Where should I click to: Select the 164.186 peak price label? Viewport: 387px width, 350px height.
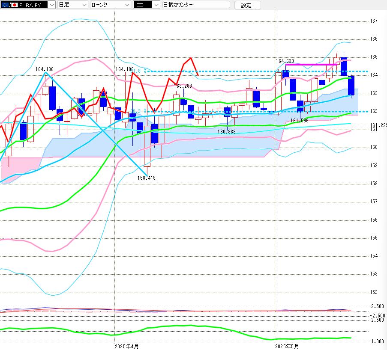click(x=45, y=69)
